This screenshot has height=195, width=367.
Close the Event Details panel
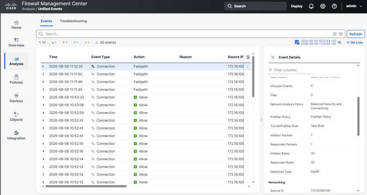(273, 57)
